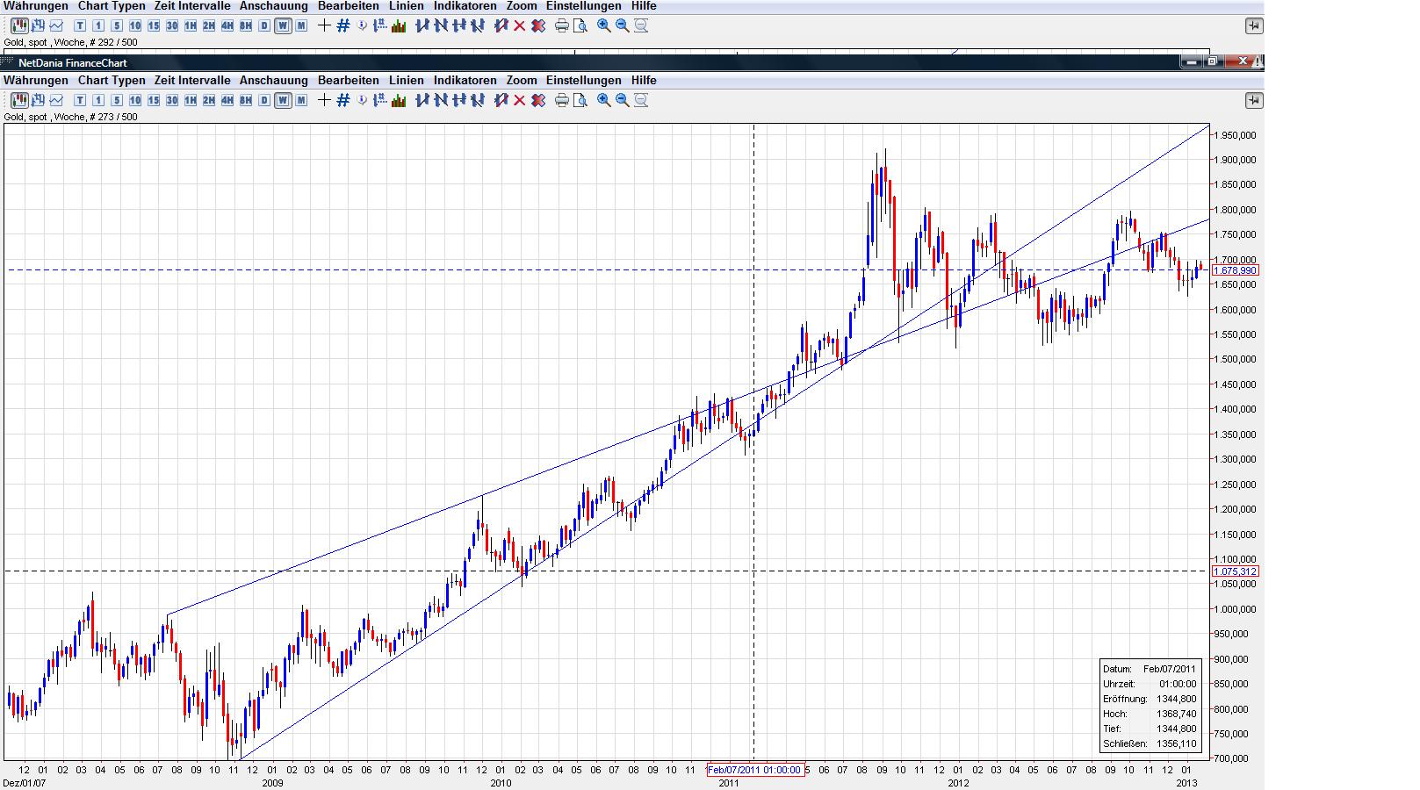
Task: Click the info tooltip icon in front toolbar
Action: coord(361,100)
